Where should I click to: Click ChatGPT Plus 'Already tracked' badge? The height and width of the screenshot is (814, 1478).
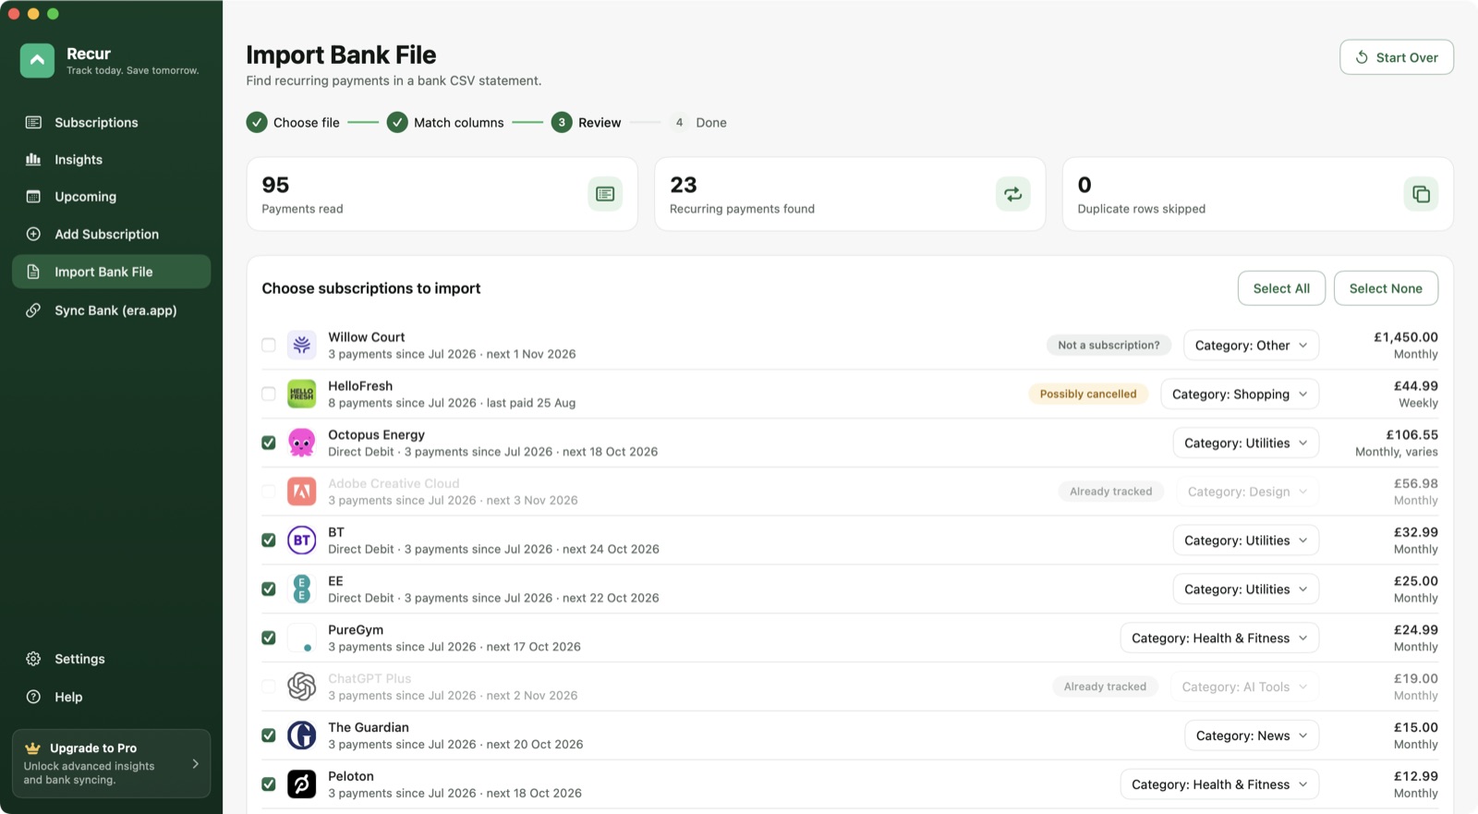1105,686
